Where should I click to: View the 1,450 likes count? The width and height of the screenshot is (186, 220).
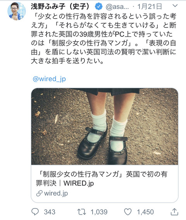point(145,212)
